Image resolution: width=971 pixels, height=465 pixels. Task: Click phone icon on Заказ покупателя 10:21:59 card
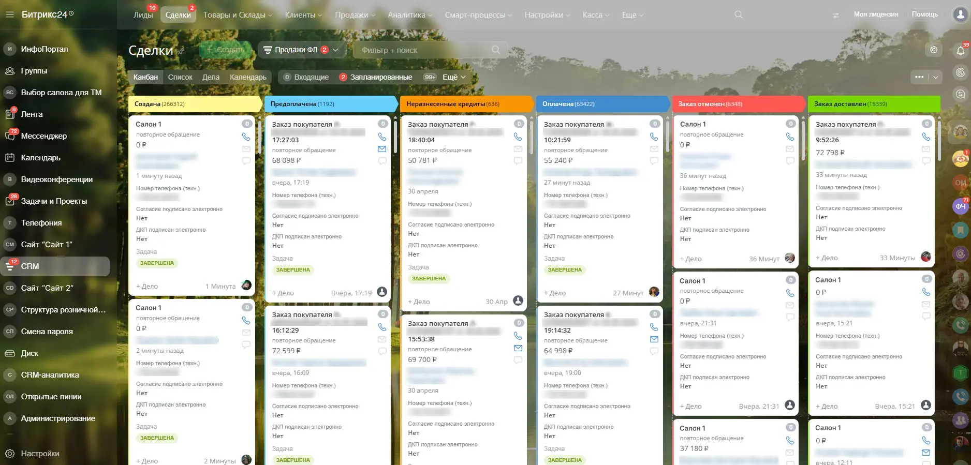pos(654,137)
